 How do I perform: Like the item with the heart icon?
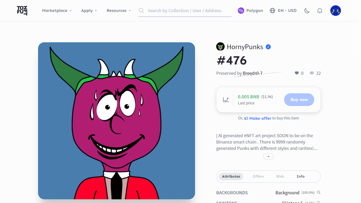tap(297, 73)
